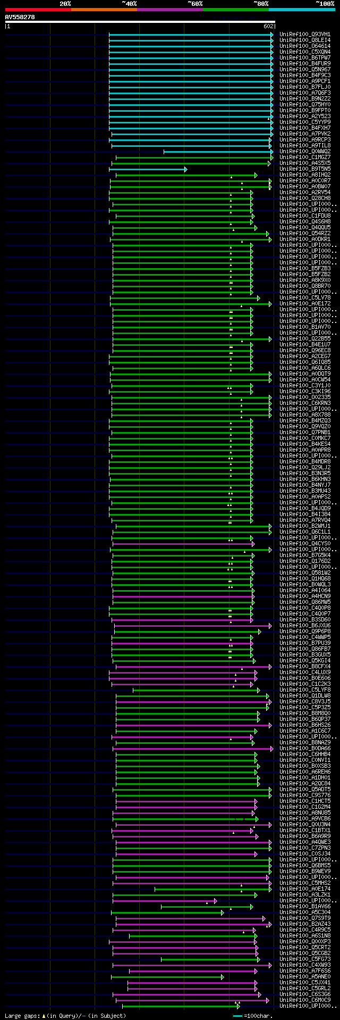Click the short cyan alignment bar for UniRef100_B9T5N5
This screenshot has width=340, height=1020.
point(148,169)
